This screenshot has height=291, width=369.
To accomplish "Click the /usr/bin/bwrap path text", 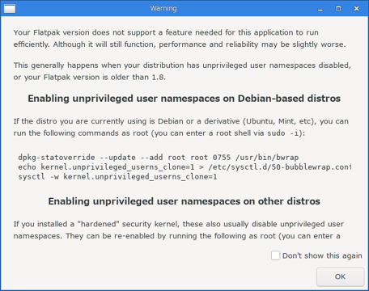I will pyautogui.click(x=267, y=158).
